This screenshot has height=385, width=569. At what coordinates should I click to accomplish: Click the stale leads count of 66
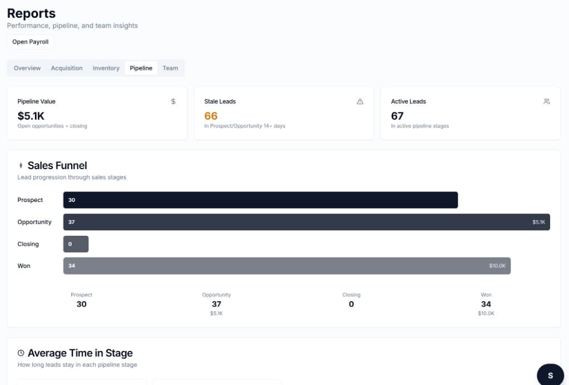tap(210, 116)
